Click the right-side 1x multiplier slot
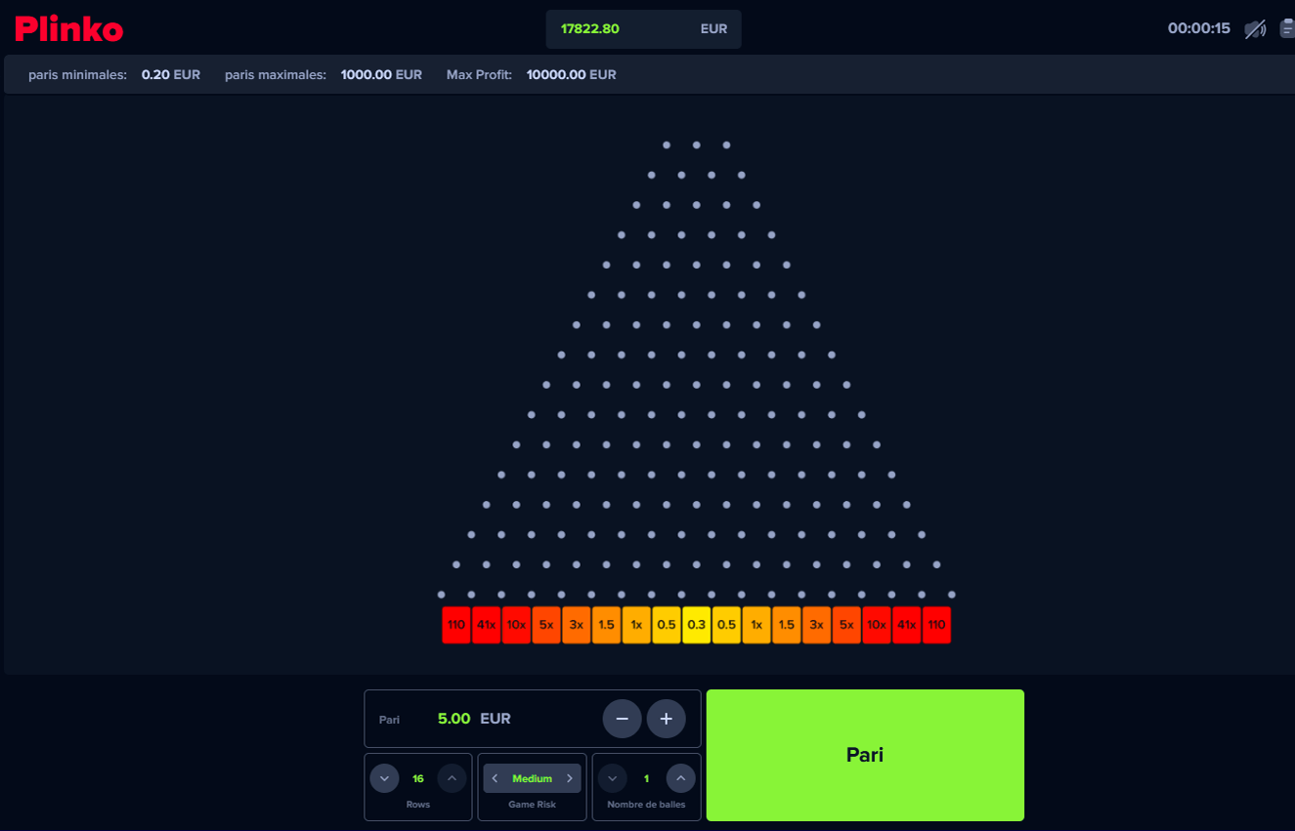1295x831 pixels. (x=756, y=625)
